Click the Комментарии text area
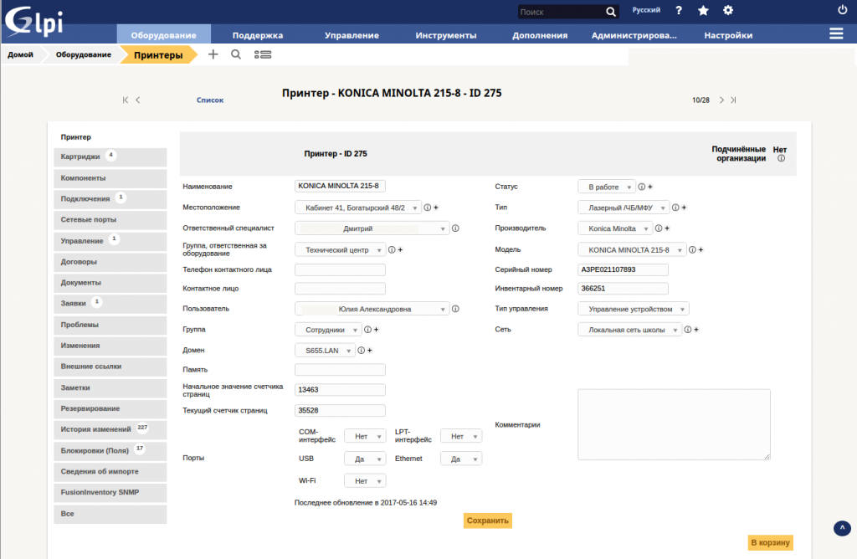857x559 pixels. pos(674,424)
